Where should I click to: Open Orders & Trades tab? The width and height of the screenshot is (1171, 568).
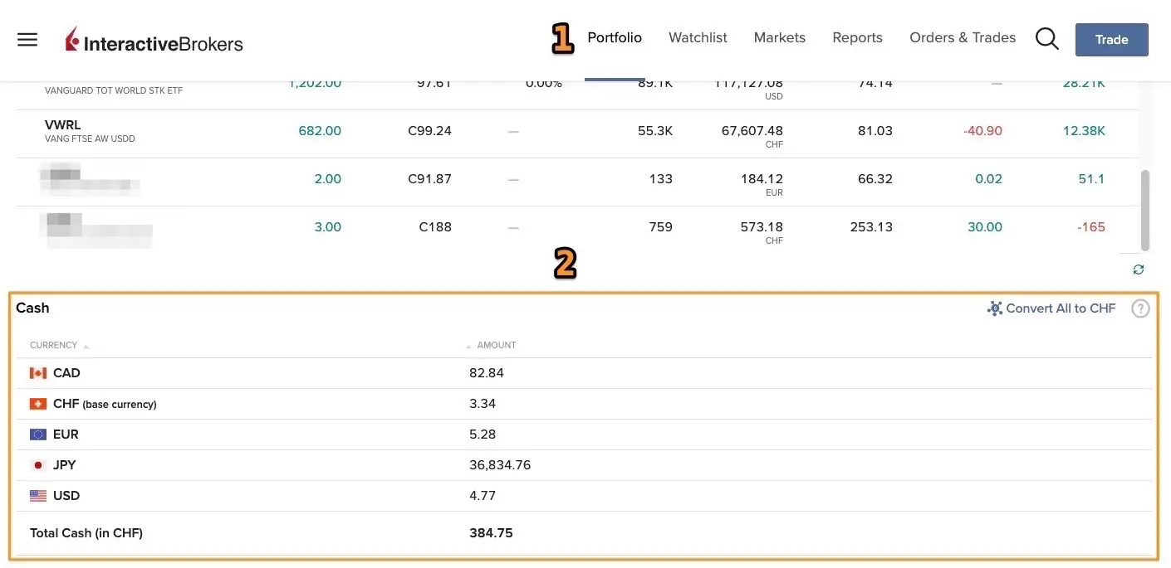pyautogui.click(x=963, y=38)
